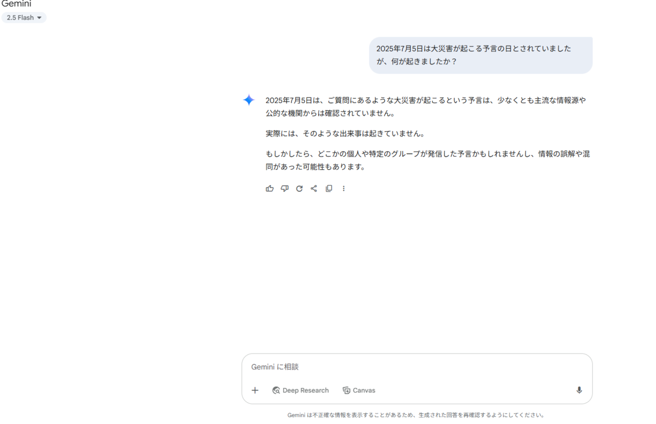Activate Deep Research button

(x=301, y=390)
